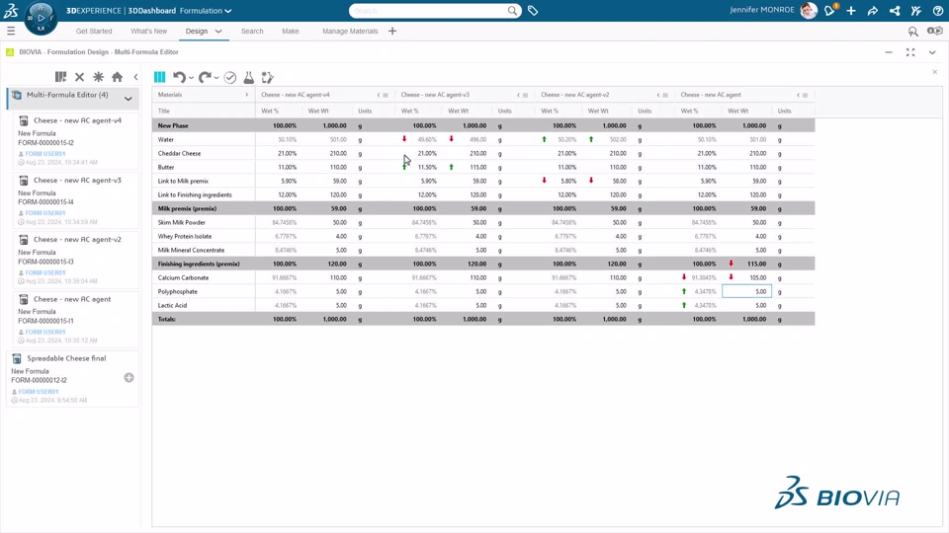Open the Formulation dashboard dropdown

206,10
